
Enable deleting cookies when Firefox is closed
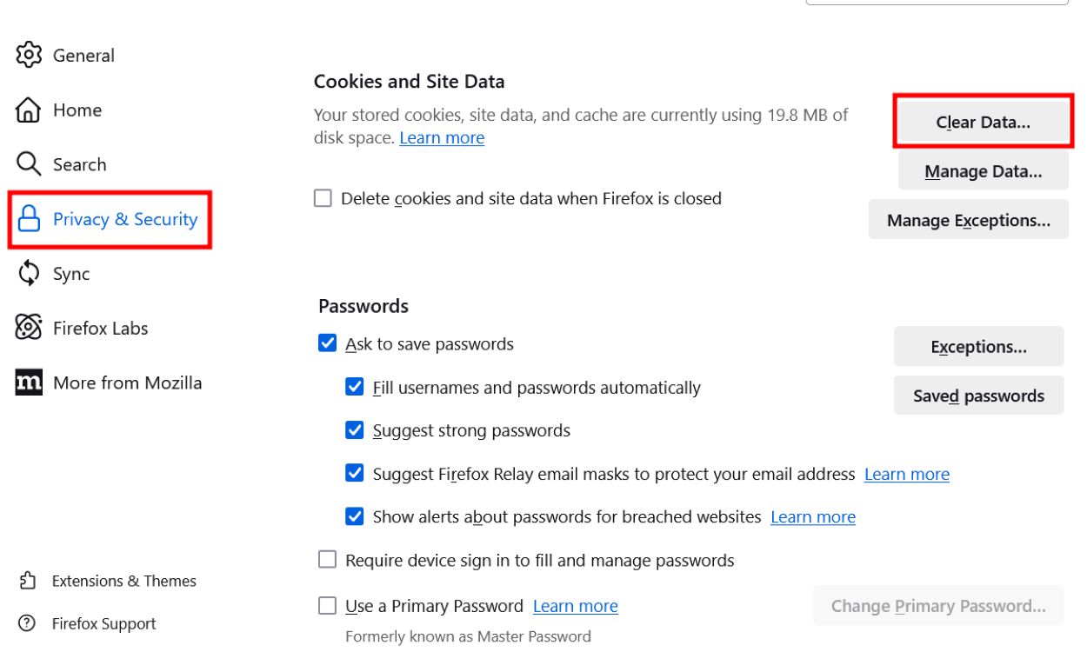[x=323, y=198]
